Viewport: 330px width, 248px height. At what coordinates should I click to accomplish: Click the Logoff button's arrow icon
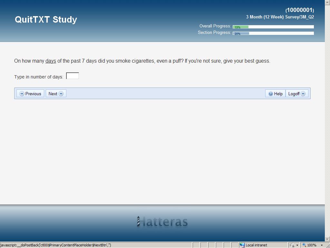[x=303, y=94]
